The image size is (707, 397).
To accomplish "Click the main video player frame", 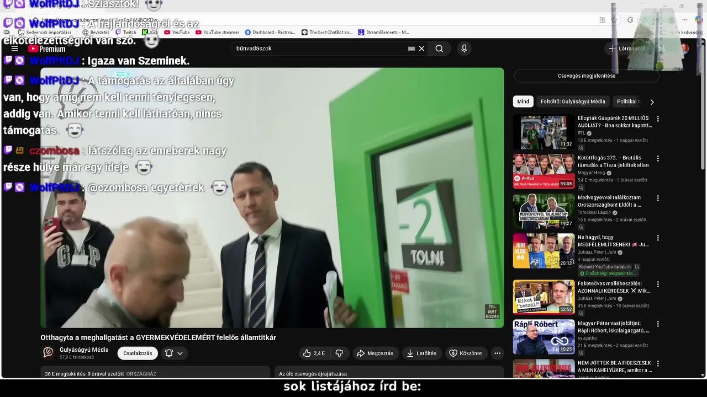I will point(272,197).
